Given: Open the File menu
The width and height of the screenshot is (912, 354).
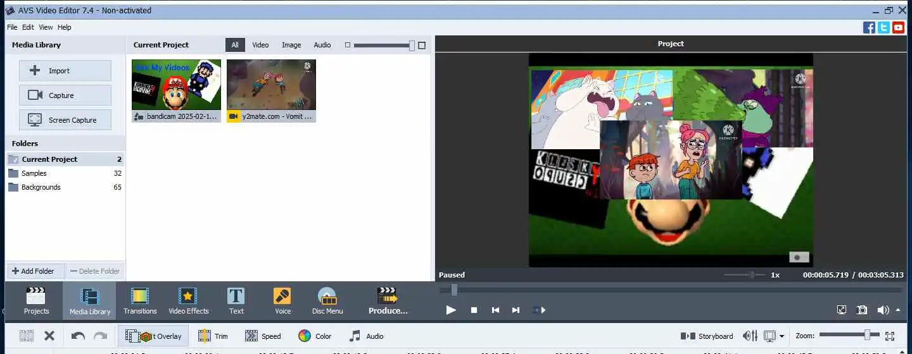Looking at the screenshot, I should point(12,27).
